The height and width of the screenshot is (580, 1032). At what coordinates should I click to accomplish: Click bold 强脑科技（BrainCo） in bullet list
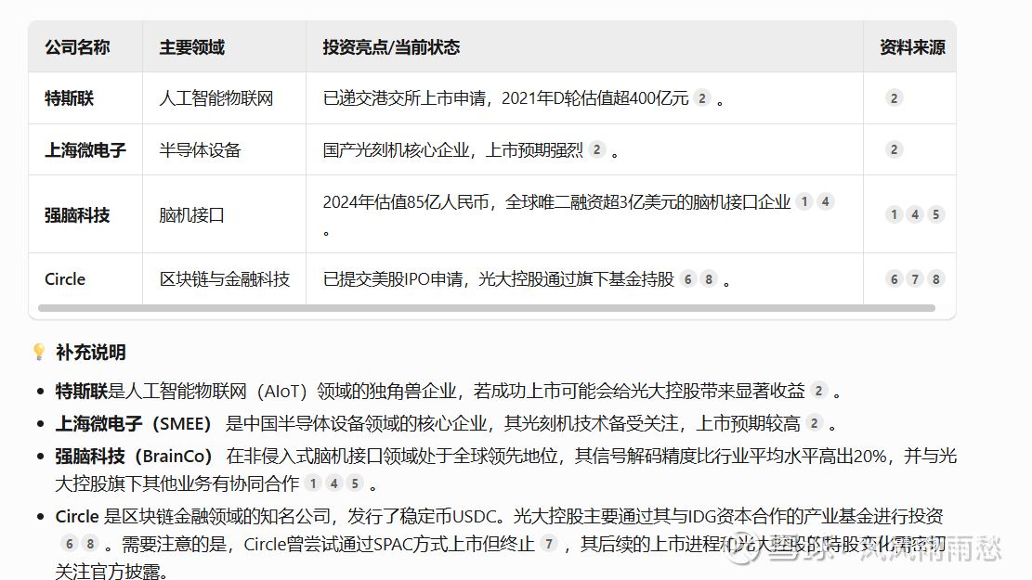(x=135, y=456)
